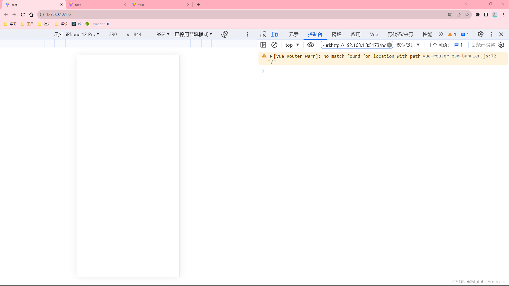Close the first test browser tab
The image size is (509, 286).
click(62, 5)
